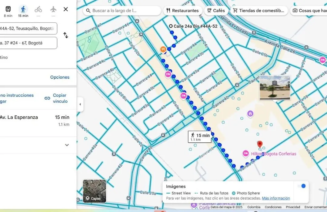Click the Privacidad footer link
327x212 pixels.
[293, 207]
